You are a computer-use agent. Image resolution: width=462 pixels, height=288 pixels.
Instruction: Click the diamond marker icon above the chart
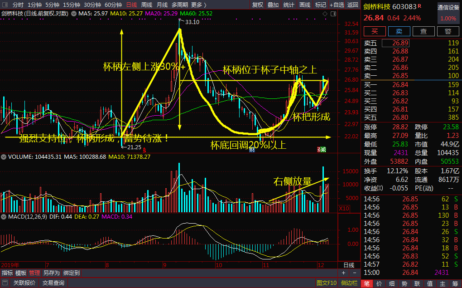324,15
